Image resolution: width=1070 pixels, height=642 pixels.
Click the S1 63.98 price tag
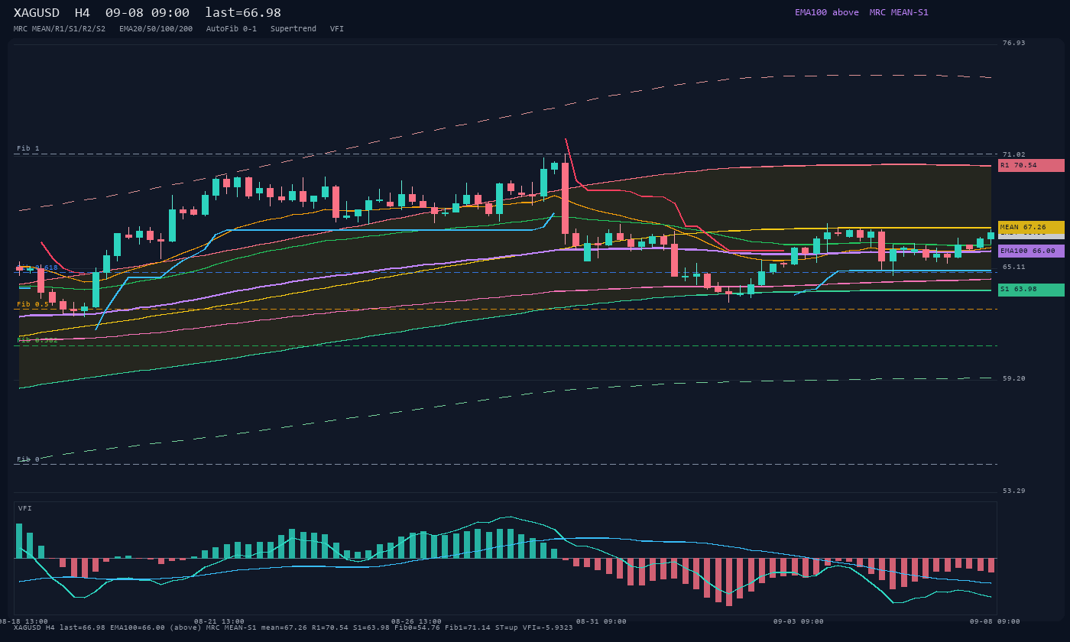pos(1031,290)
